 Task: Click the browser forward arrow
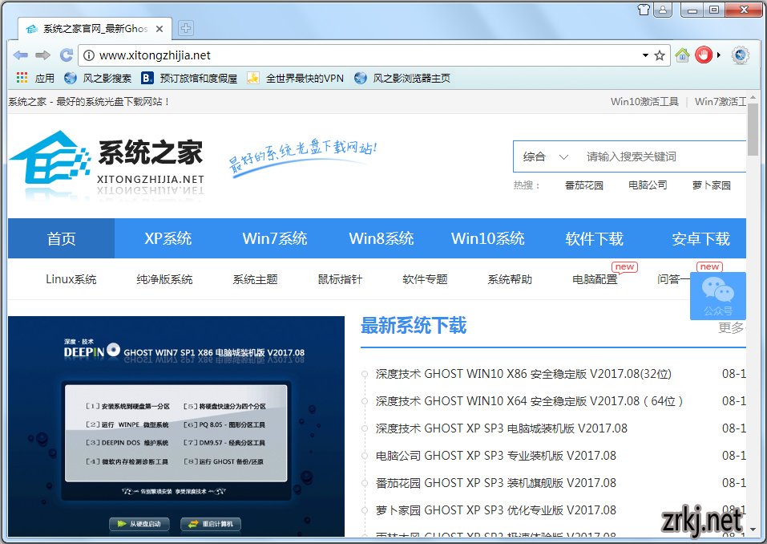click(43, 55)
